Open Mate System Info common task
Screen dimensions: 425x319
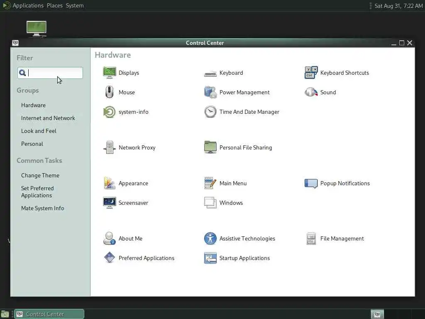pyautogui.click(x=43, y=209)
